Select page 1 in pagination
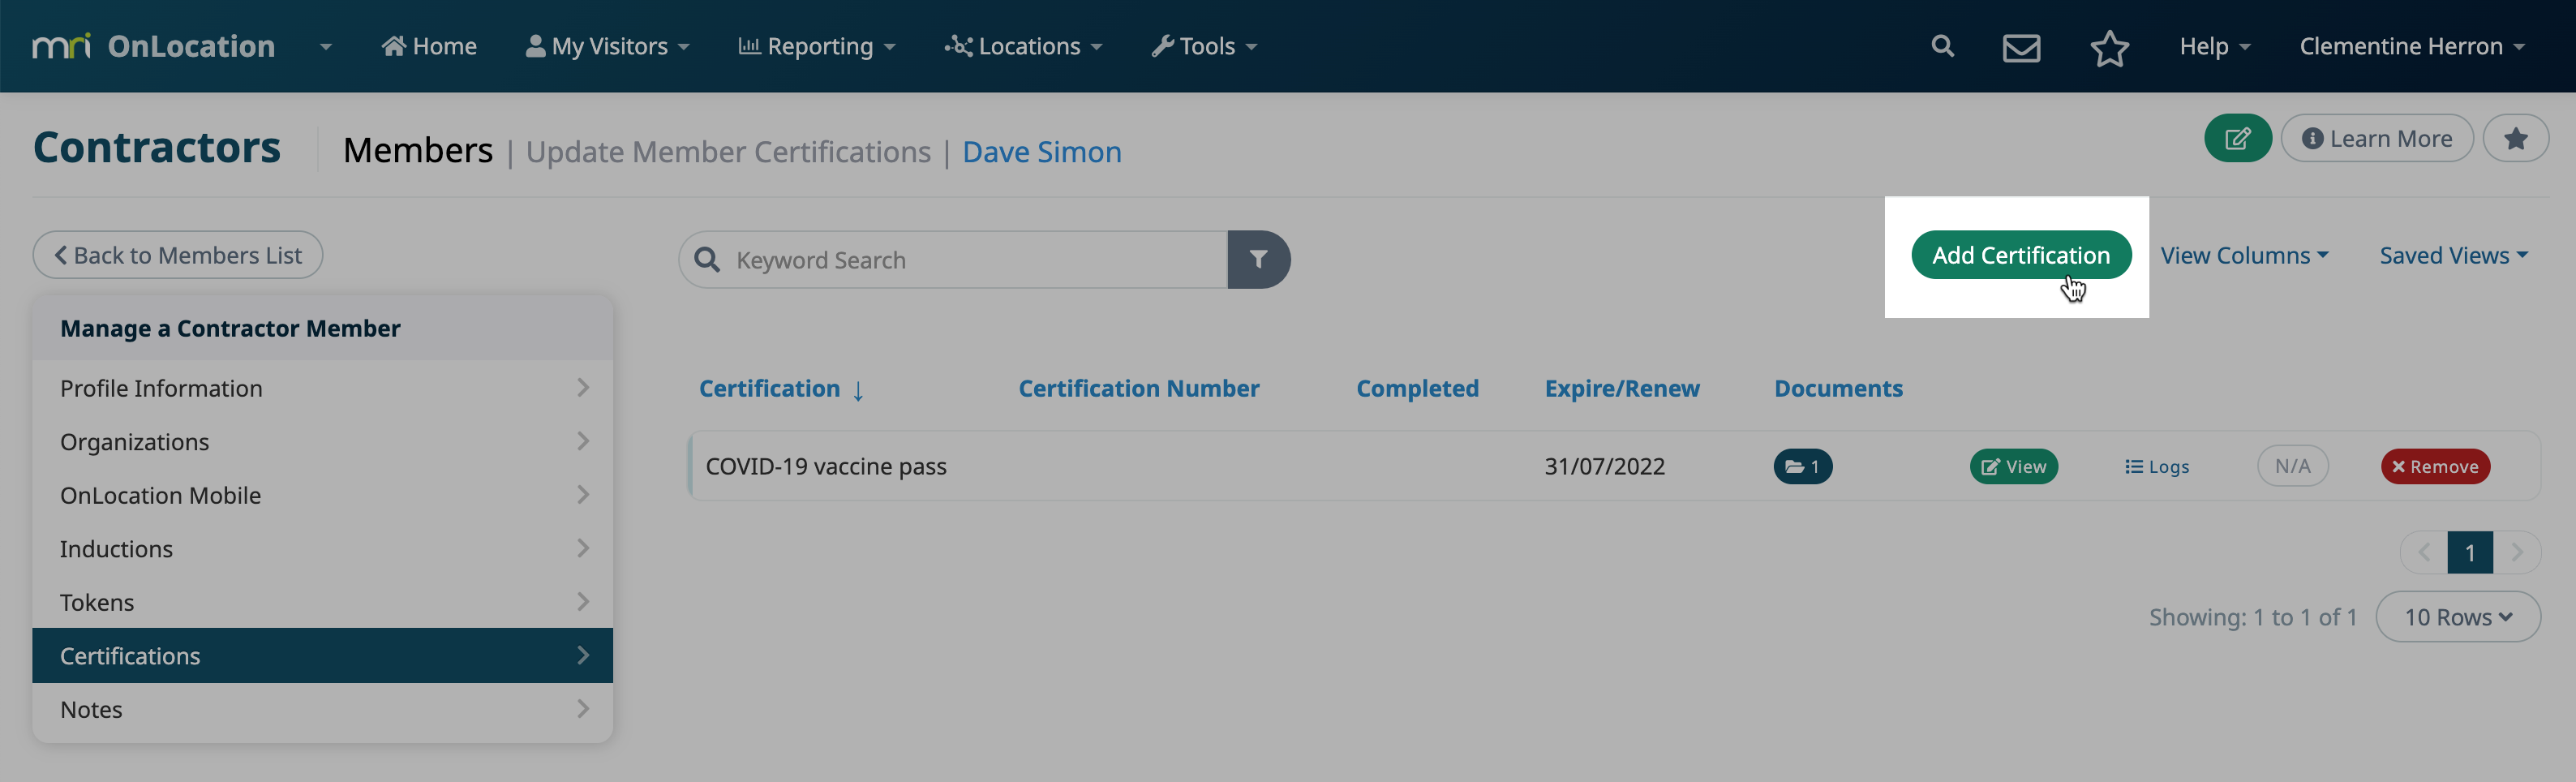The height and width of the screenshot is (782, 2576). click(x=2469, y=552)
